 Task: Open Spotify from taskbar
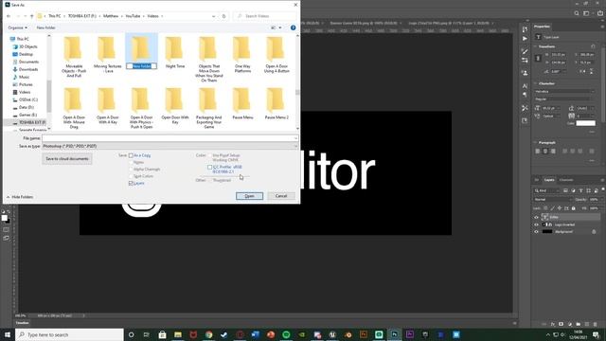tap(286, 334)
